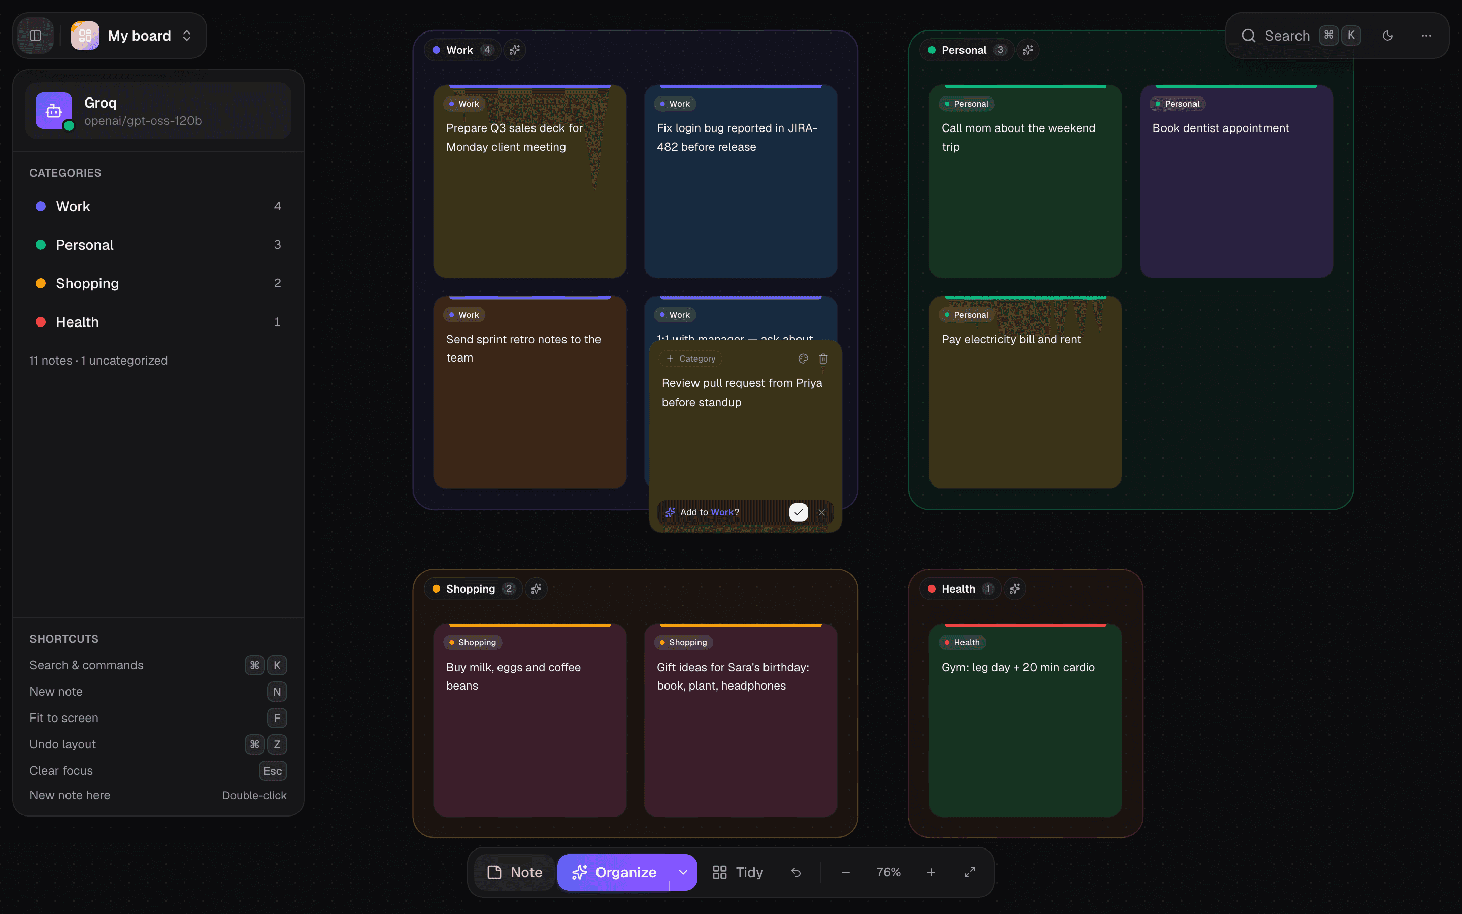Select the Prepare Q3 sales deck note
This screenshot has height=914, width=1462.
click(x=530, y=181)
